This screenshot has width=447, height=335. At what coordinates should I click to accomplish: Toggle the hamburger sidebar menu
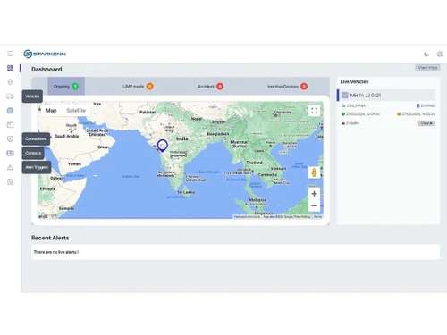pos(10,54)
